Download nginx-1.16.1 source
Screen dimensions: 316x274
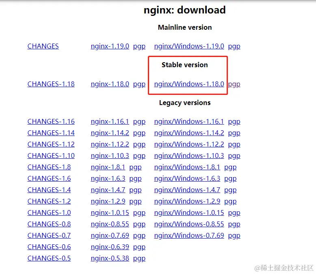pos(110,122)
